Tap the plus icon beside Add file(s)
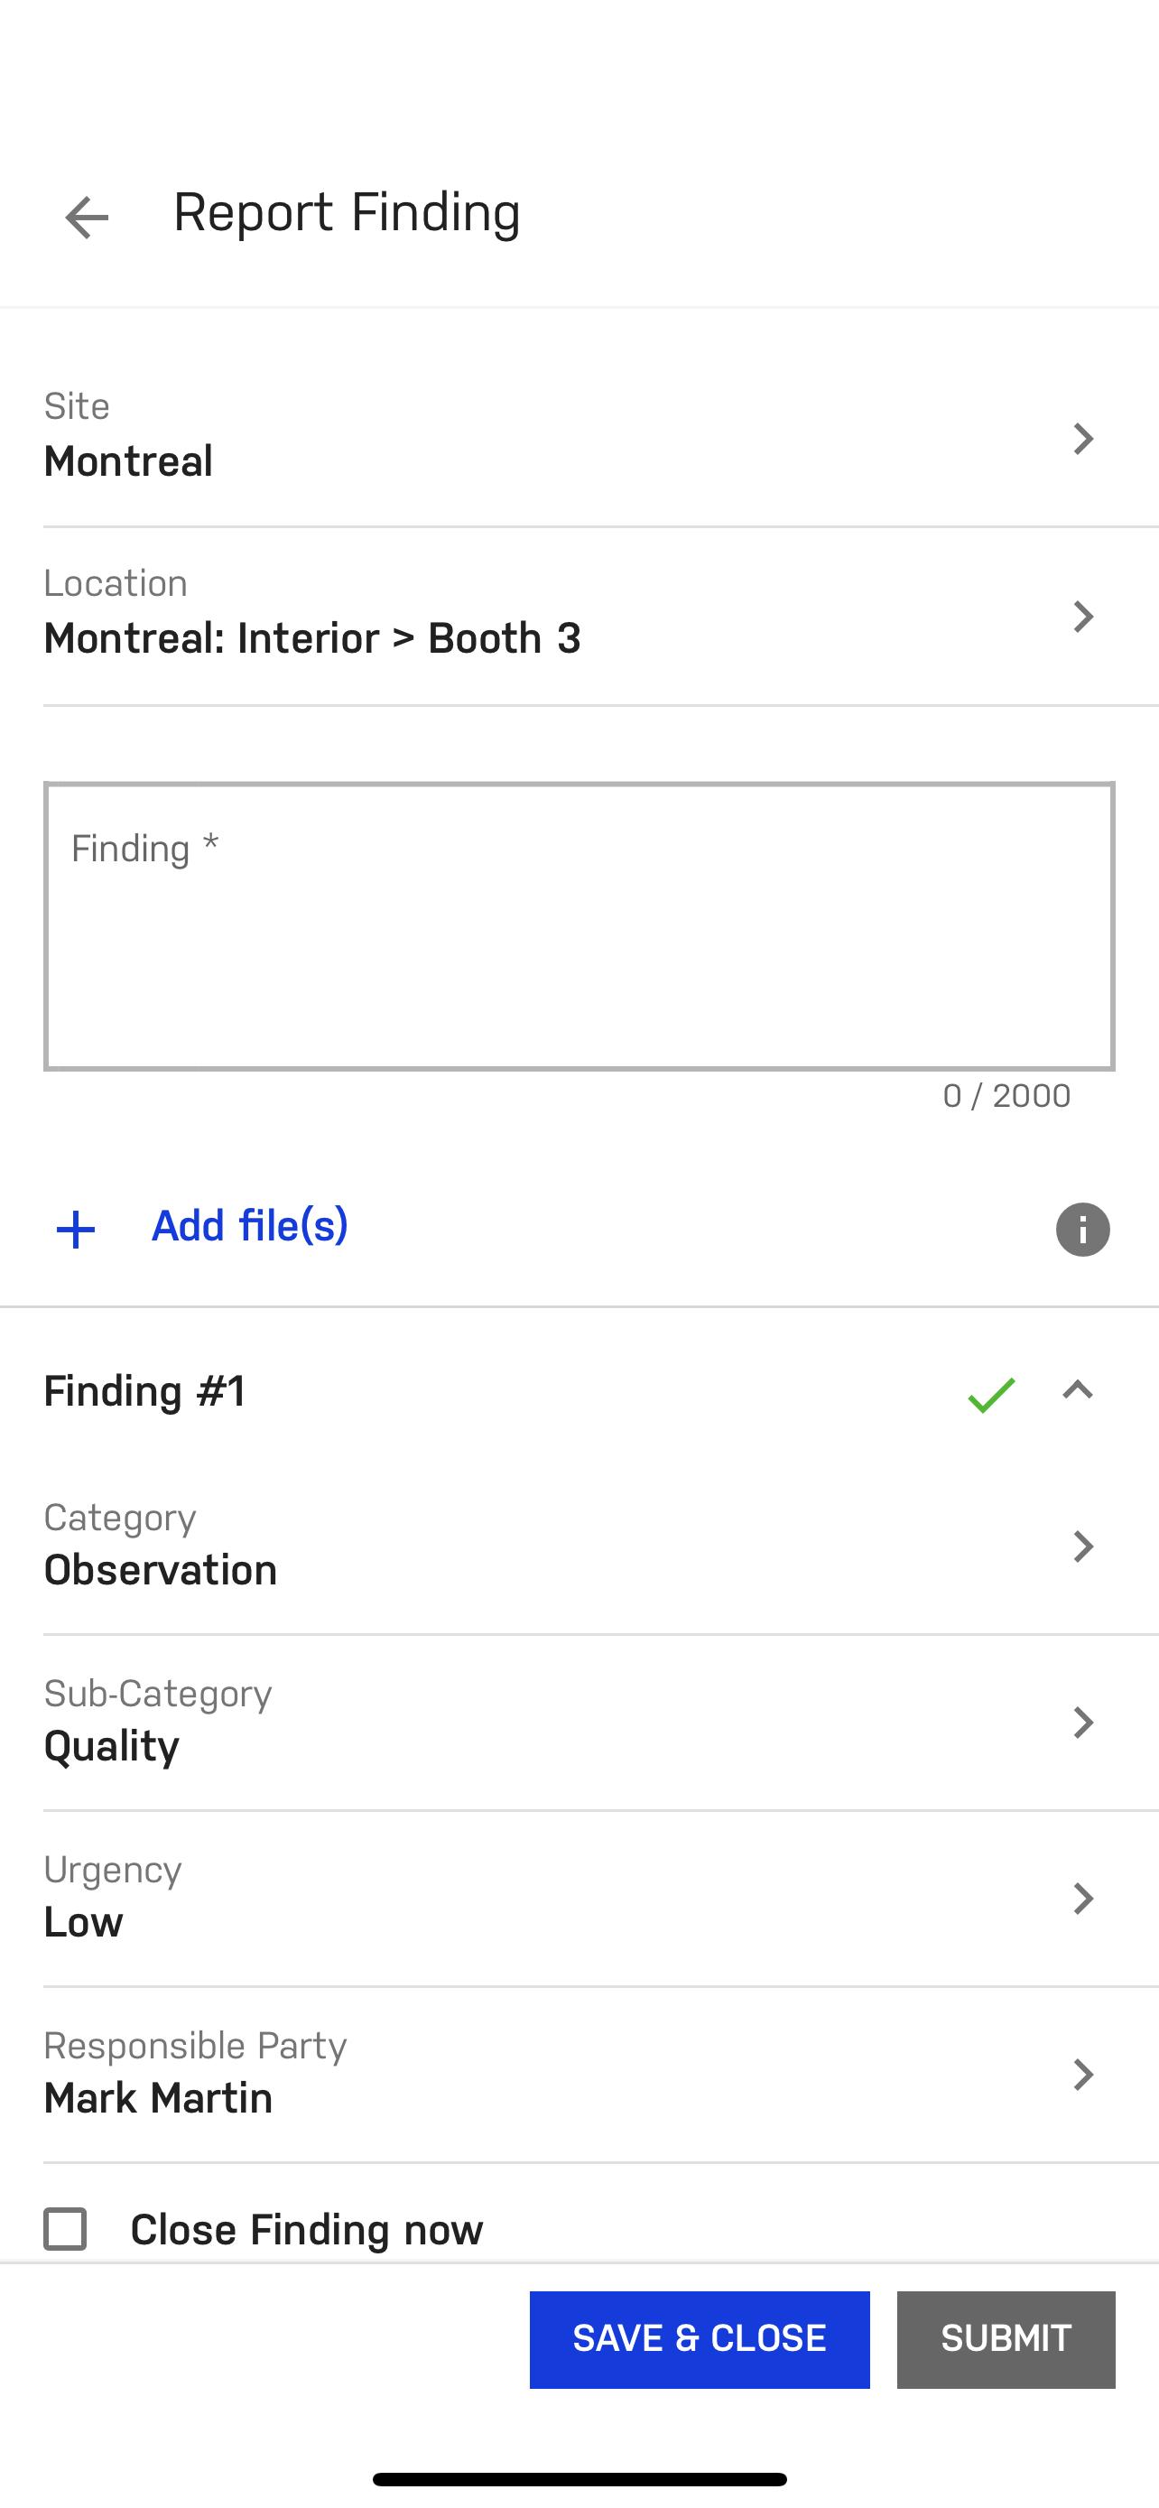Screen dimensions: 1159x2508 (76, 1230)
